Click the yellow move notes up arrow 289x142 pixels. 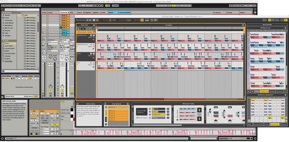pos(200,110)
